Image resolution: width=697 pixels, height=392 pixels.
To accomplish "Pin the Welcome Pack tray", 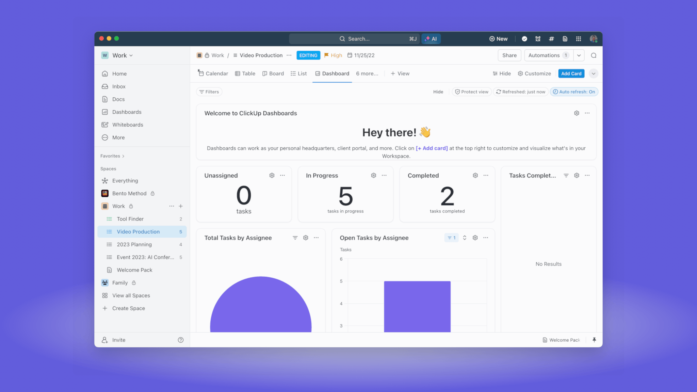I will pos(594,340).
